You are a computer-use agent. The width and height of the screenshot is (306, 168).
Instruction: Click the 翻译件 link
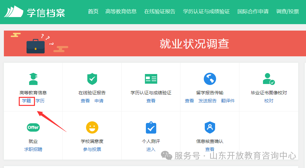pyautogui.click(x=228, y=101)
